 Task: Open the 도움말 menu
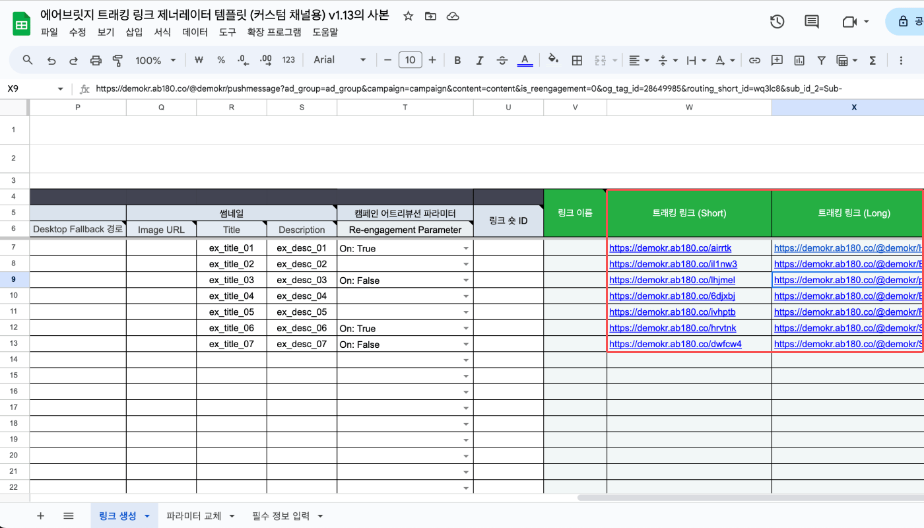(325, 32)
